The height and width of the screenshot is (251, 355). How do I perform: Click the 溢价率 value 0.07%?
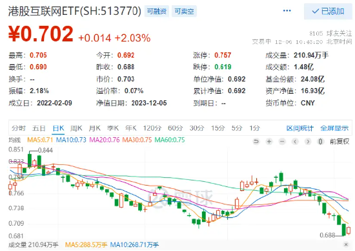point(134,91)
